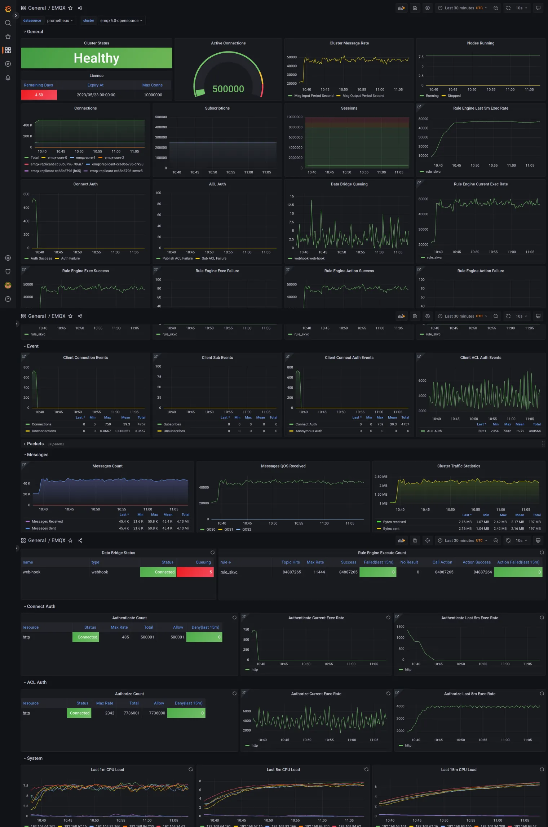Open the Data Bridge Queuing panel title menu

coord(349,184)
